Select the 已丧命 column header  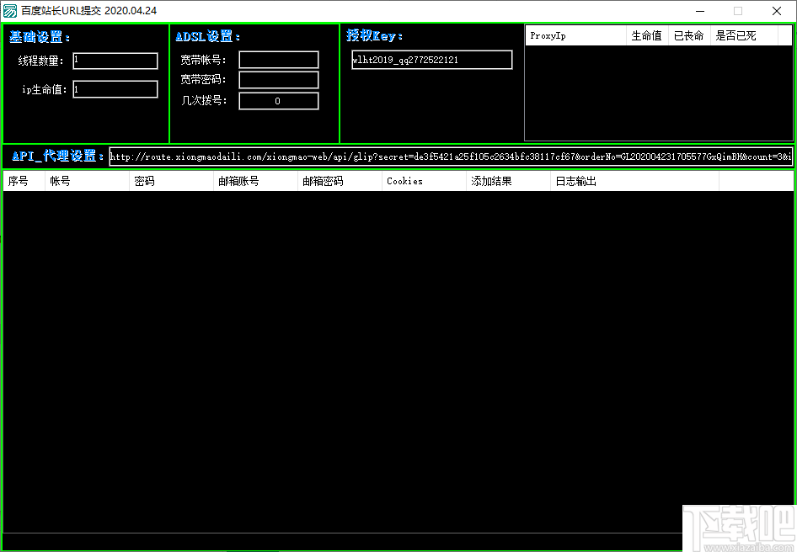689,35
